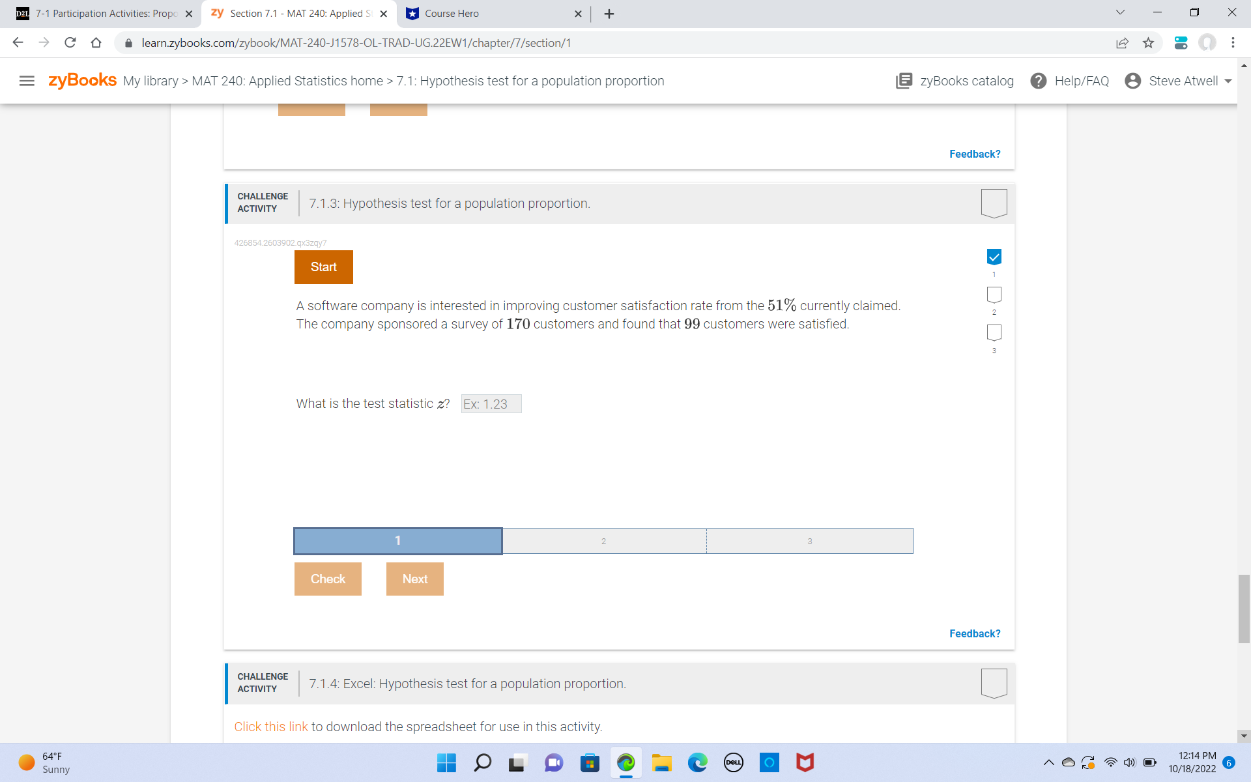Click the checked progress checkbox for part 1
The height and width of the screenshot is (782, 1251).
coord(993,256)
